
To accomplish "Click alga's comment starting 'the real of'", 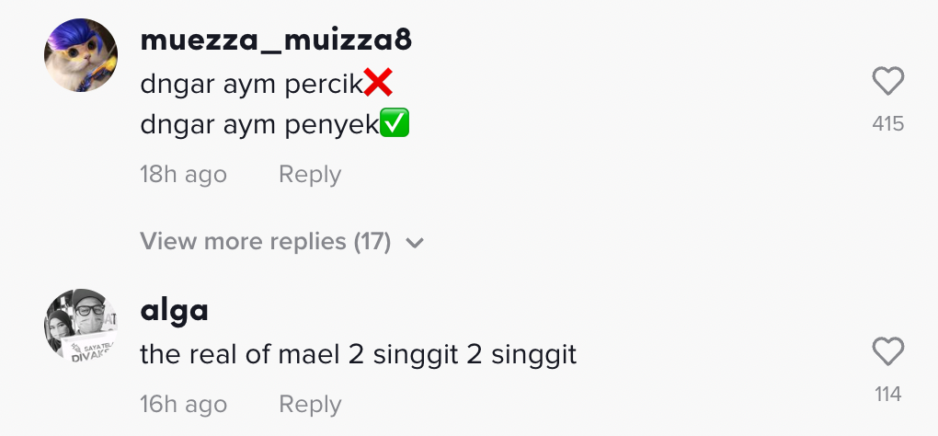I will point(358,354).
